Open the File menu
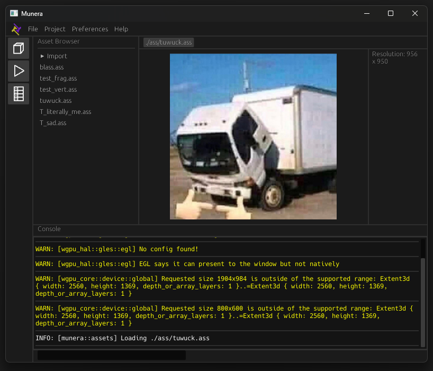Image resolution: width=433 pixels, height=371 pixels. (33, 29)
